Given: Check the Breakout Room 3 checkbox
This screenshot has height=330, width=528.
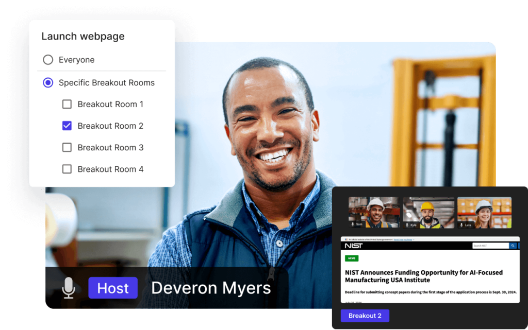Looking at the screenshot, I should pyautogui.click(x=67, y=148).
